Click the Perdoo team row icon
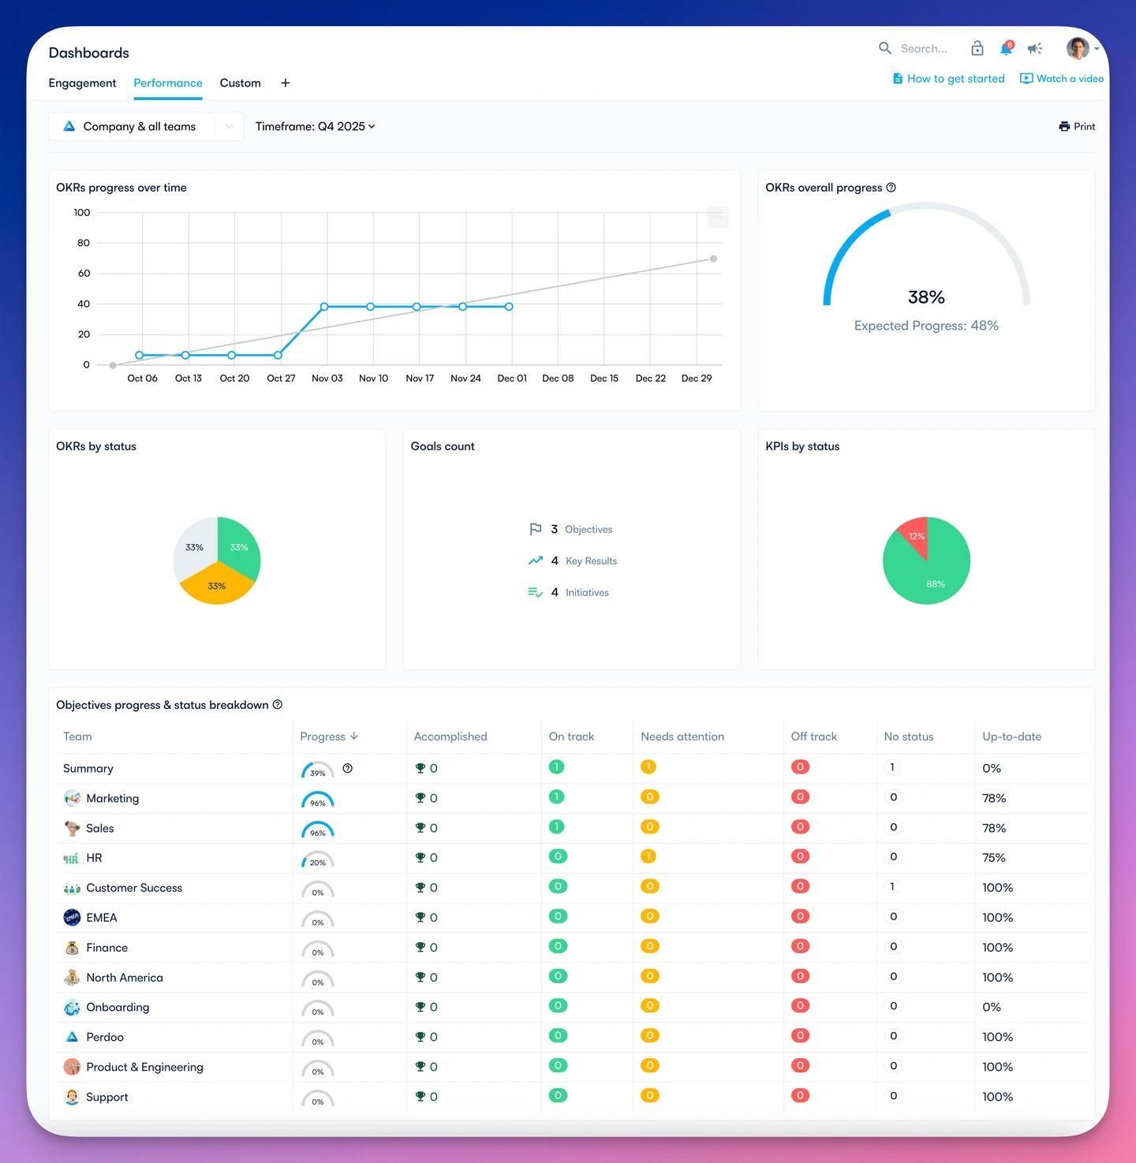Image resolution: width=1136 pixels, height=1163 pixels. (x=72, y=1037)
